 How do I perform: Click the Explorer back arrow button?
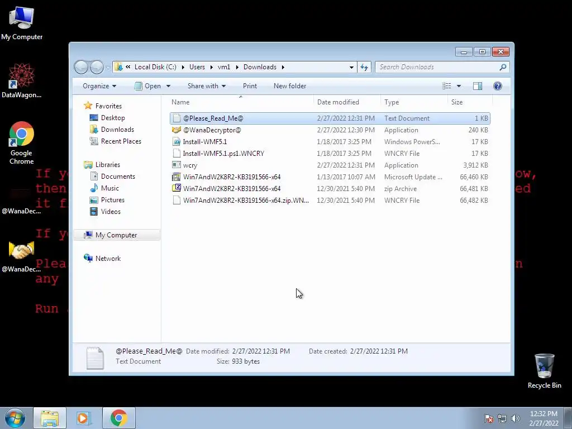pos(81,67)
